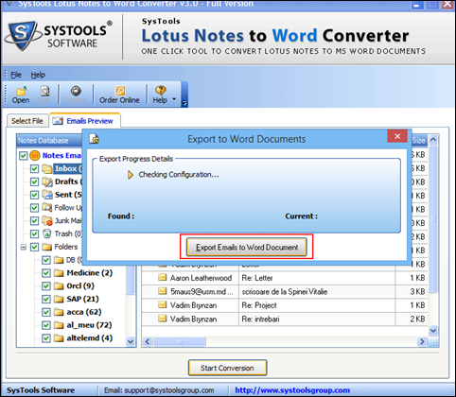
Task: Click envelope icon for Re: intrebari email
Action: pos(163,319)
